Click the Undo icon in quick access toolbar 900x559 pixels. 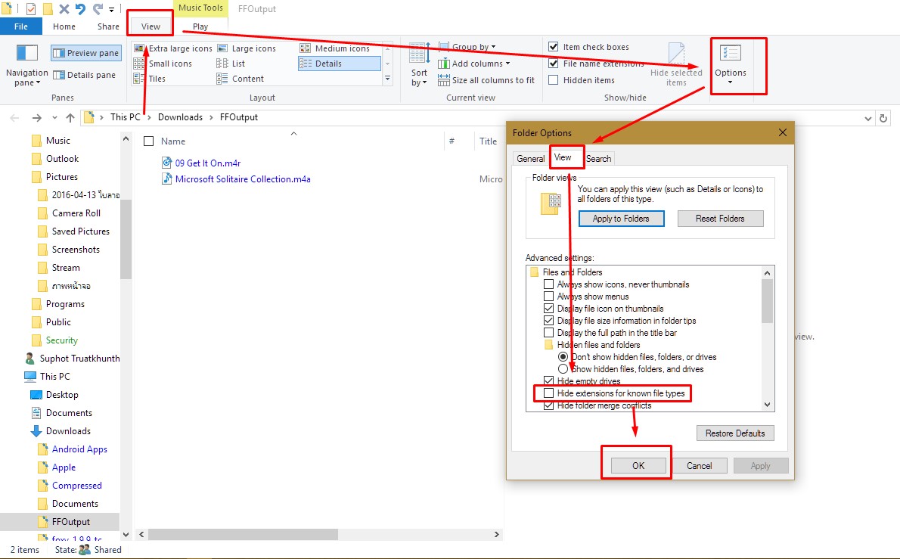pos(80,8)
